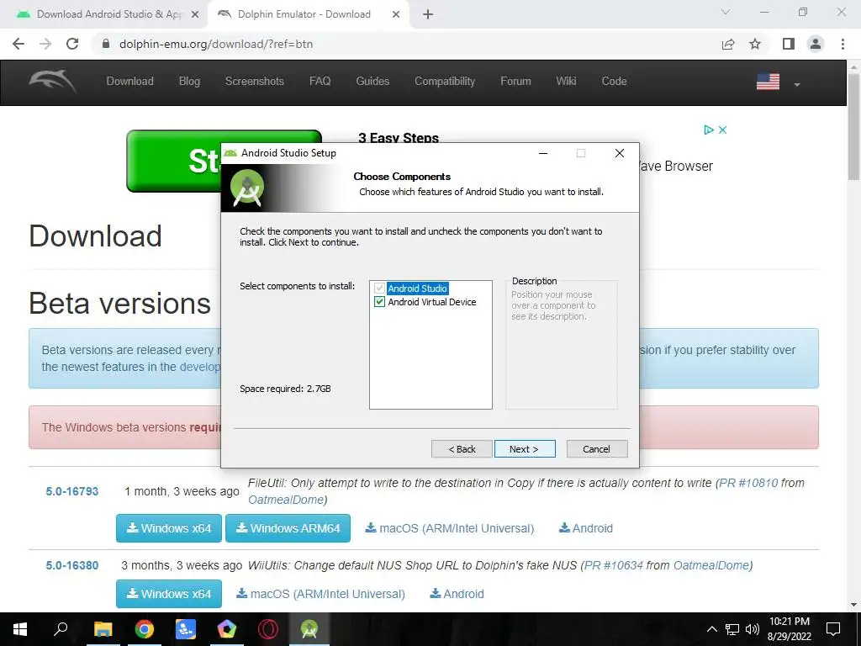Share this page via share icon

point(728,44)
